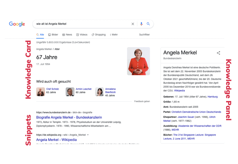Expand the dropdown arrow beside de.wikipedia.org URL
Viewport: 238px width, 164px height.
(x=88, y=135)
